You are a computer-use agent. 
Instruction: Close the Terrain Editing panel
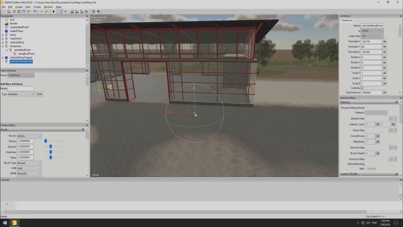coord(87,125)
